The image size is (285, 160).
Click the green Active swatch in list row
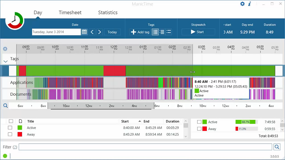tap(20, 128)
